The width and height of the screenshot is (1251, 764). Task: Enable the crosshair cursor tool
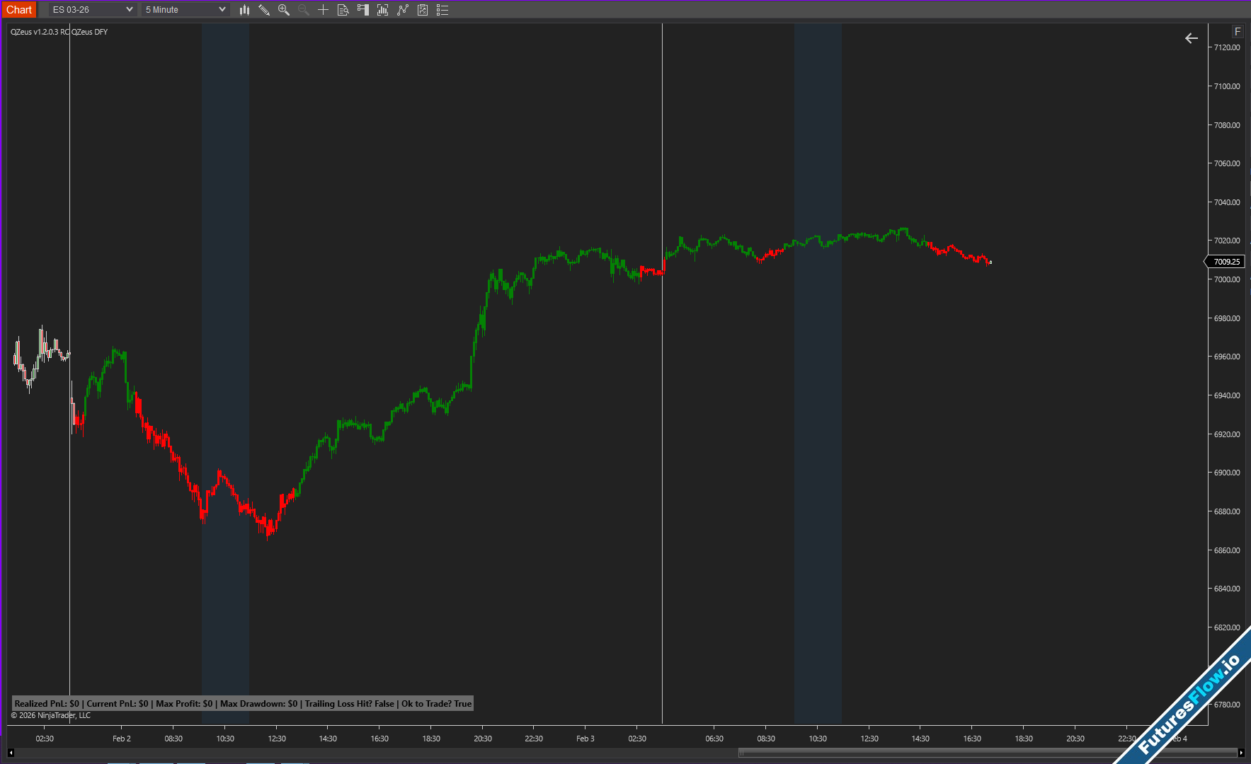(x=324, y=10)
